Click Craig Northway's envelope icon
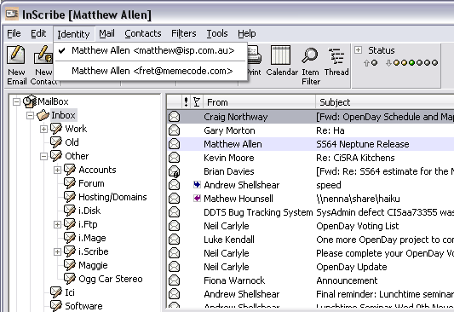 click(174, 117)
